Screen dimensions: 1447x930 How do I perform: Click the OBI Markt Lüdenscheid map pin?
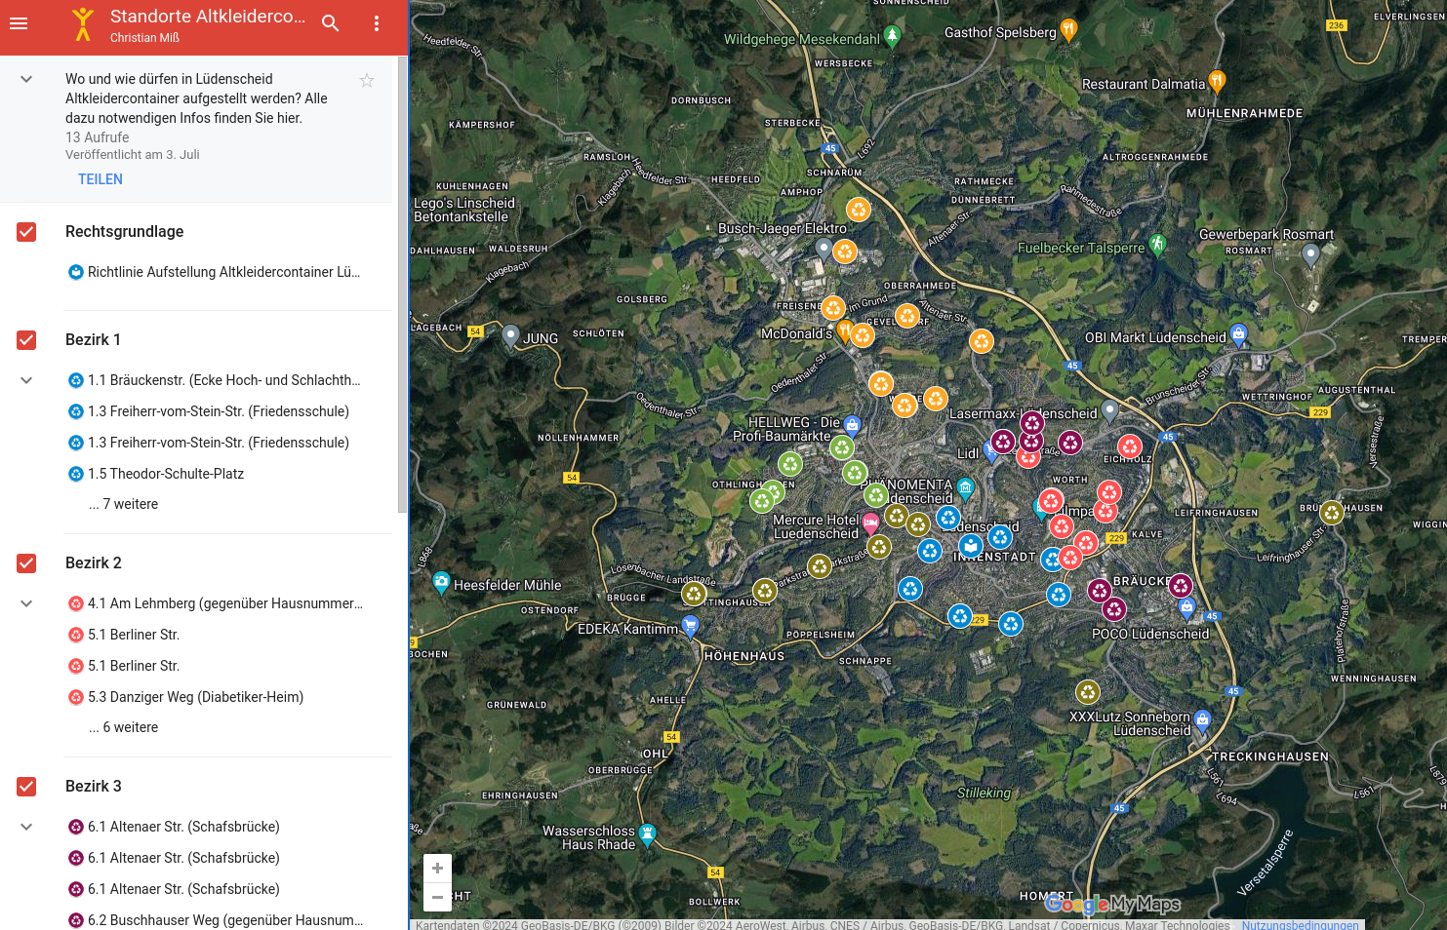(1238, 334)
